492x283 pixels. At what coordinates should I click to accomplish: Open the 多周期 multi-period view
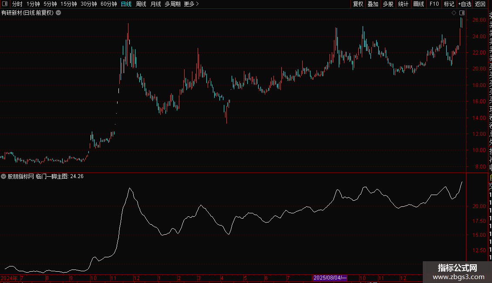pos(172,4)
